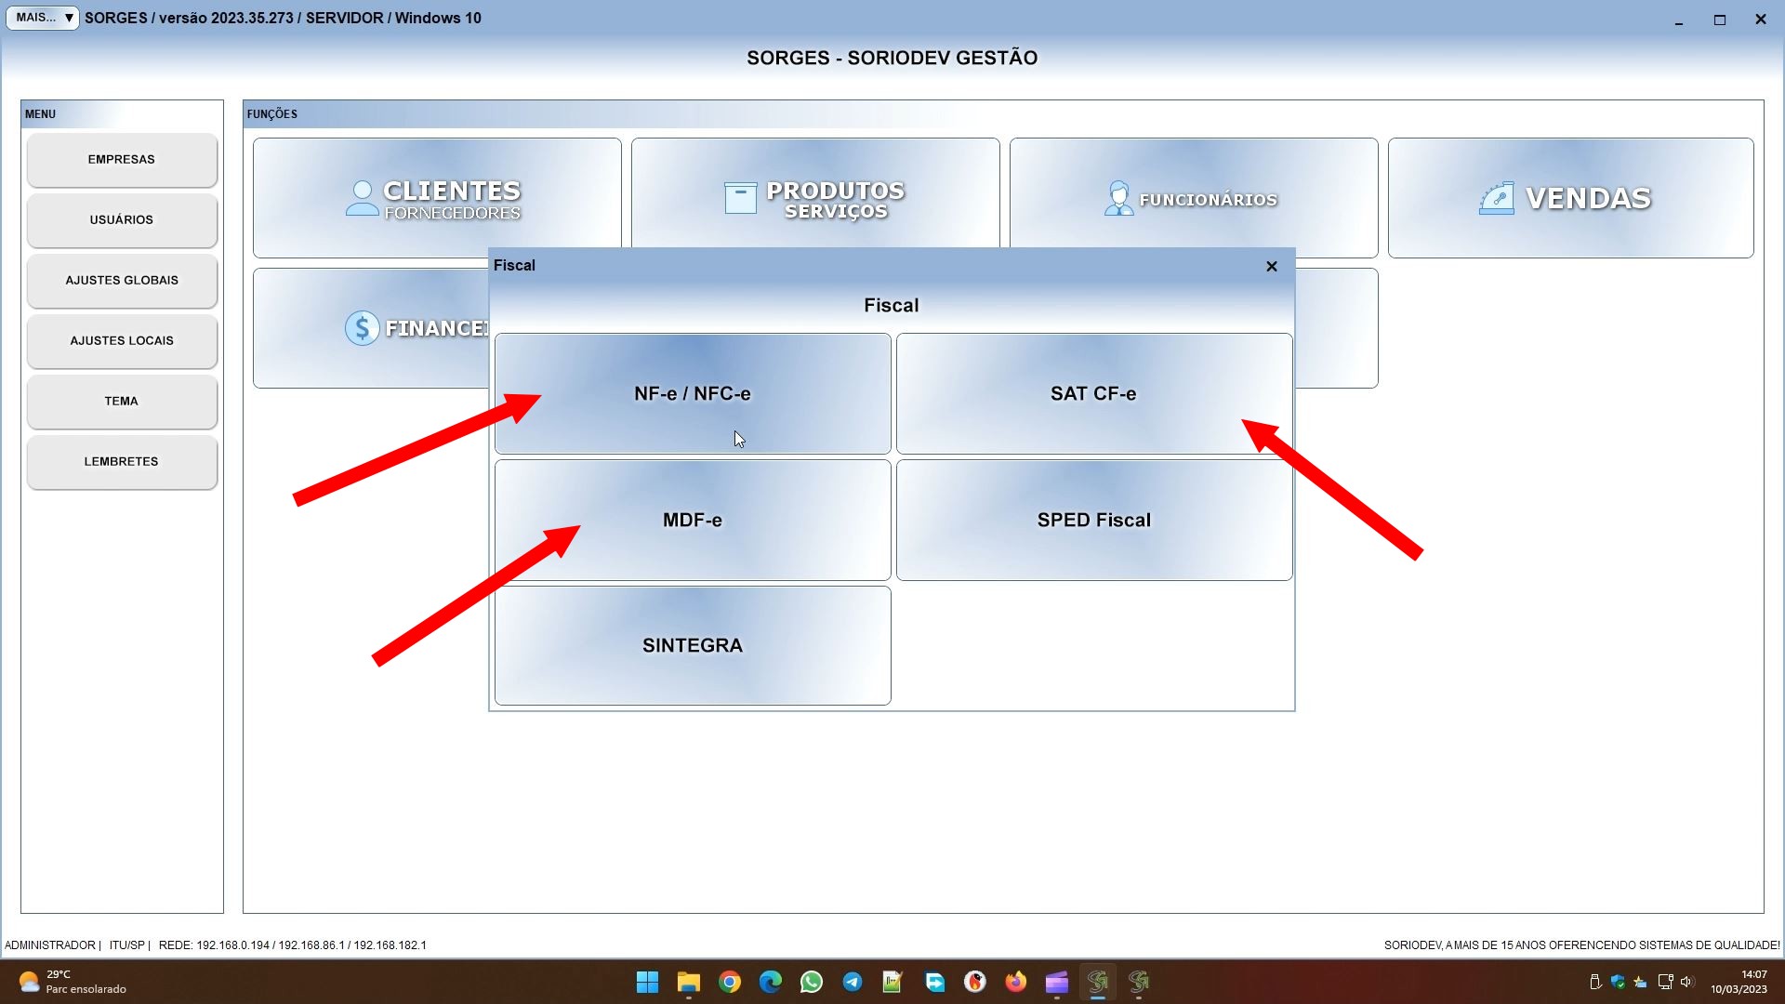1785x1004 pixels.
Task: Open the green notepad editor taskbar icon
Action: (x=892, y=982)
